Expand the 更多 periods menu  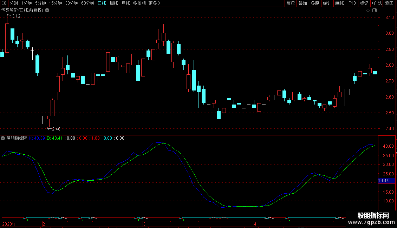[154, 3]
